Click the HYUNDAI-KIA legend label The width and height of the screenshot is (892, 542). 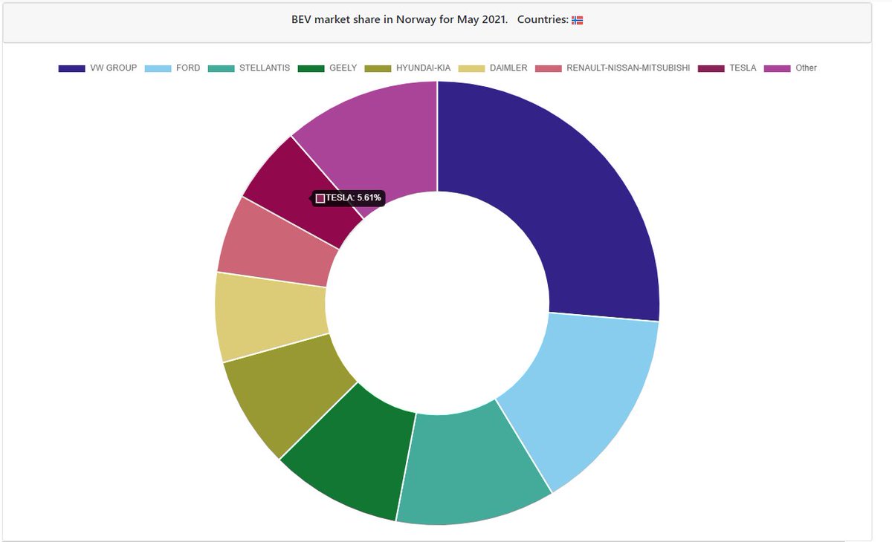pyautogui.click(x=424, y=68)
